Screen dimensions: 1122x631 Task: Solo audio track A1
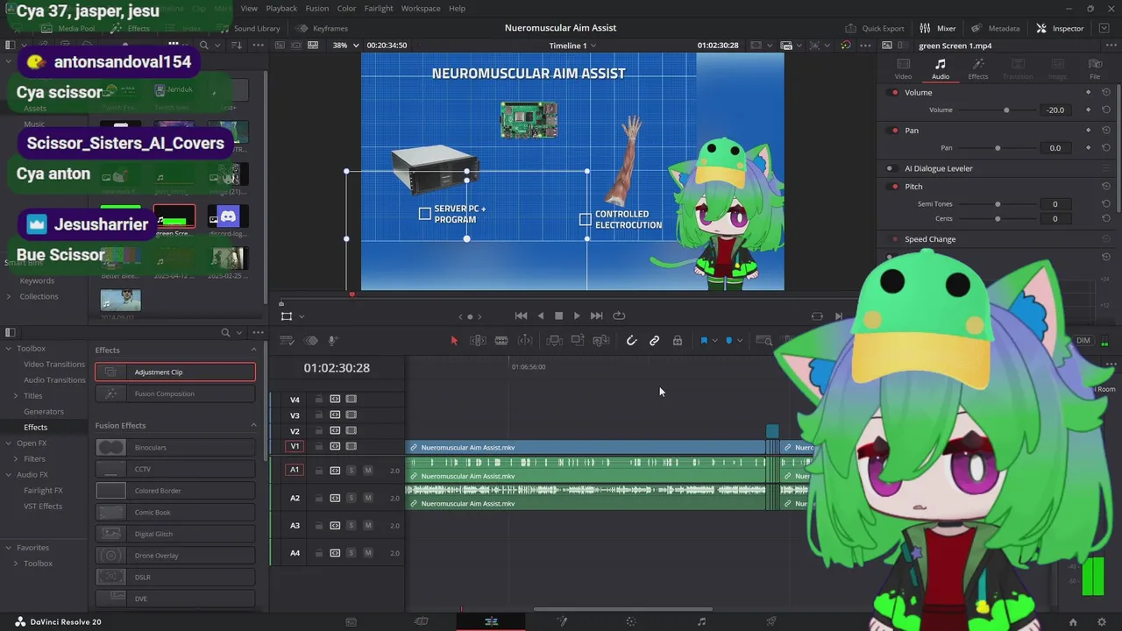352,471
